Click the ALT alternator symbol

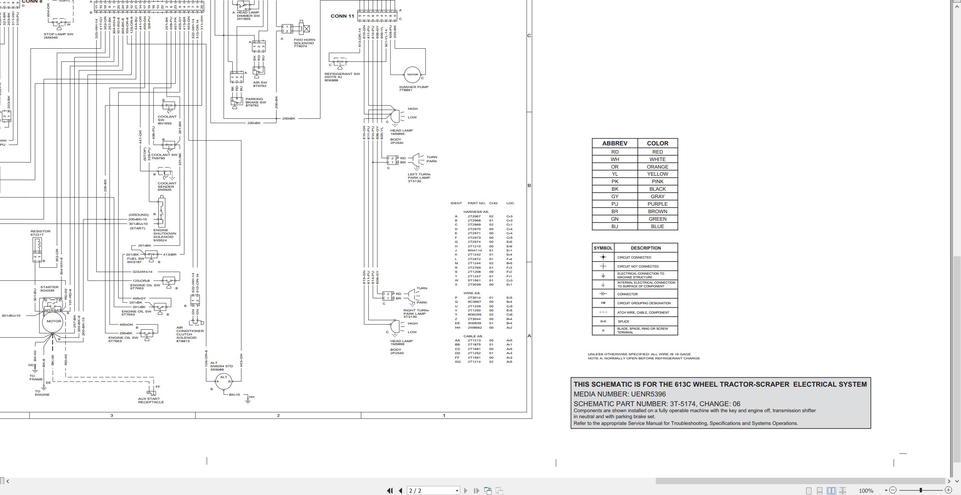click(x=224, y=381)
